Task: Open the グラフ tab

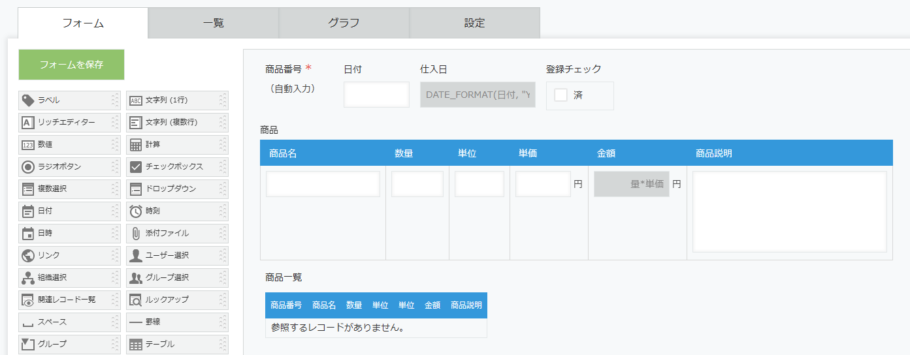Action: 344,23
